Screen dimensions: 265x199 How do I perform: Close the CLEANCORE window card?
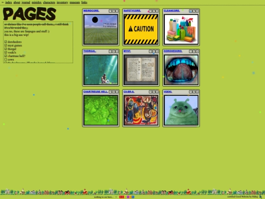point(197,11)
